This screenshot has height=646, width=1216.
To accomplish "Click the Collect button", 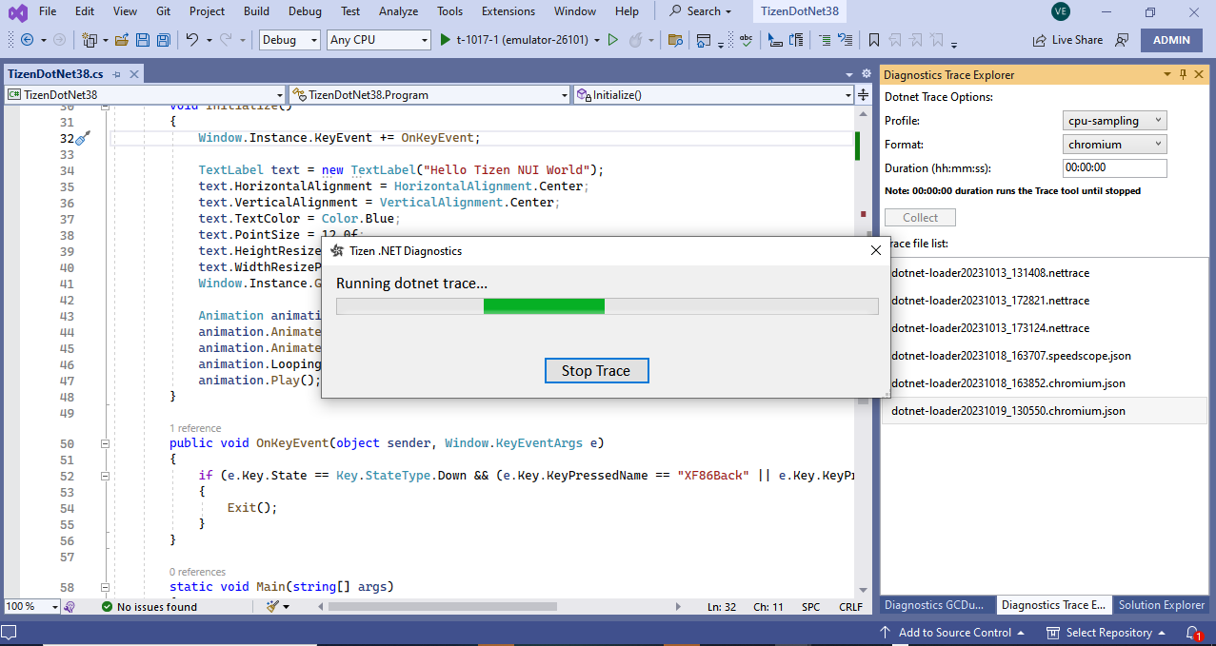I will [x=918, y=217].
